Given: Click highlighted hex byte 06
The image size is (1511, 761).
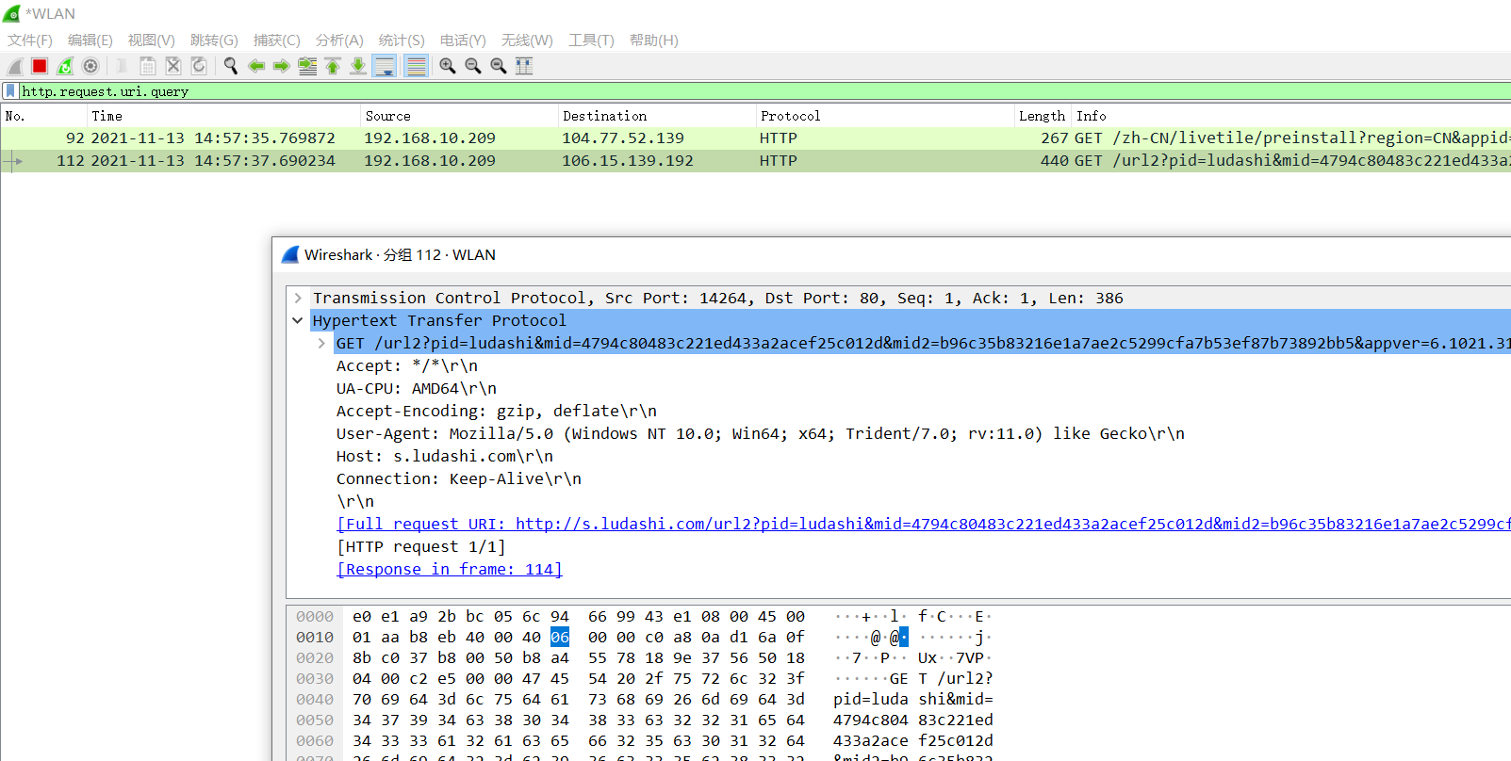Looking at the screenshot, I should (x=560, y=637).
